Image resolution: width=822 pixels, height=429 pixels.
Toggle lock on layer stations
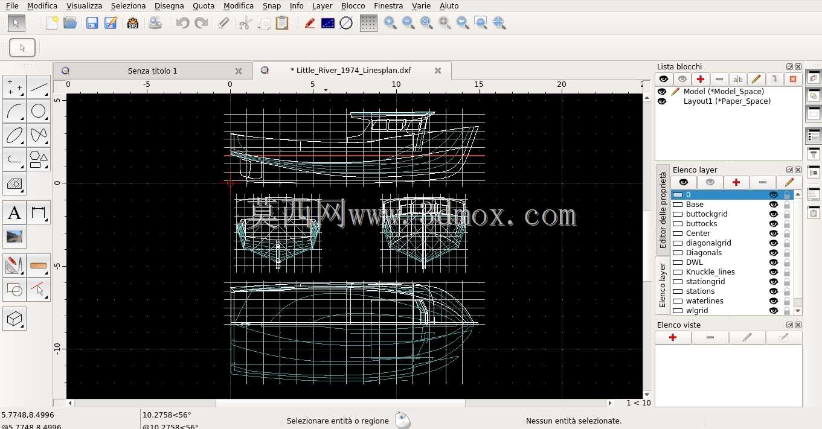(786, 291)
